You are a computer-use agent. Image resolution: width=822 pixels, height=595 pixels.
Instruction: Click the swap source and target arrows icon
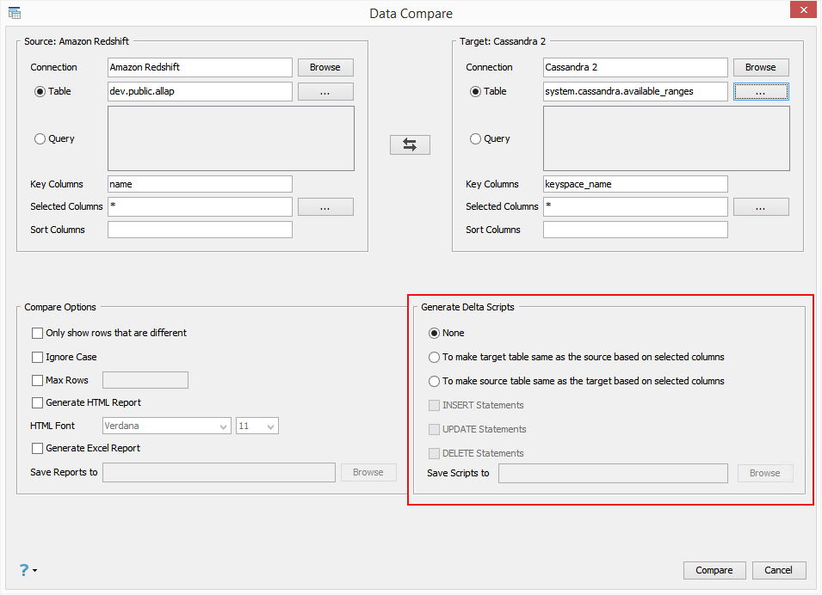tap(410, 145)
